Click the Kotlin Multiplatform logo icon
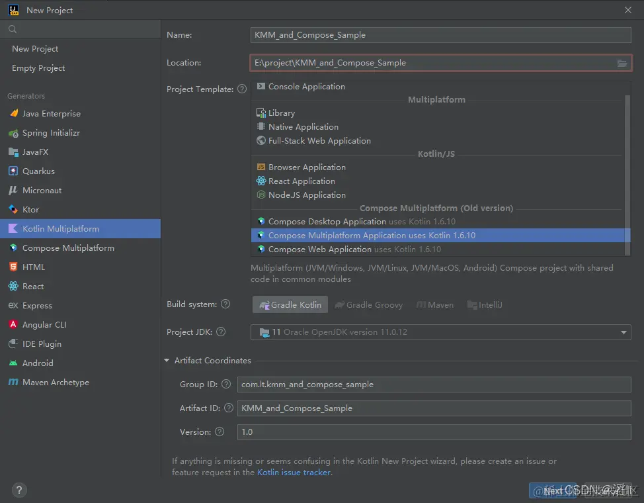644x503 pixels. click(x=13, y=229)
